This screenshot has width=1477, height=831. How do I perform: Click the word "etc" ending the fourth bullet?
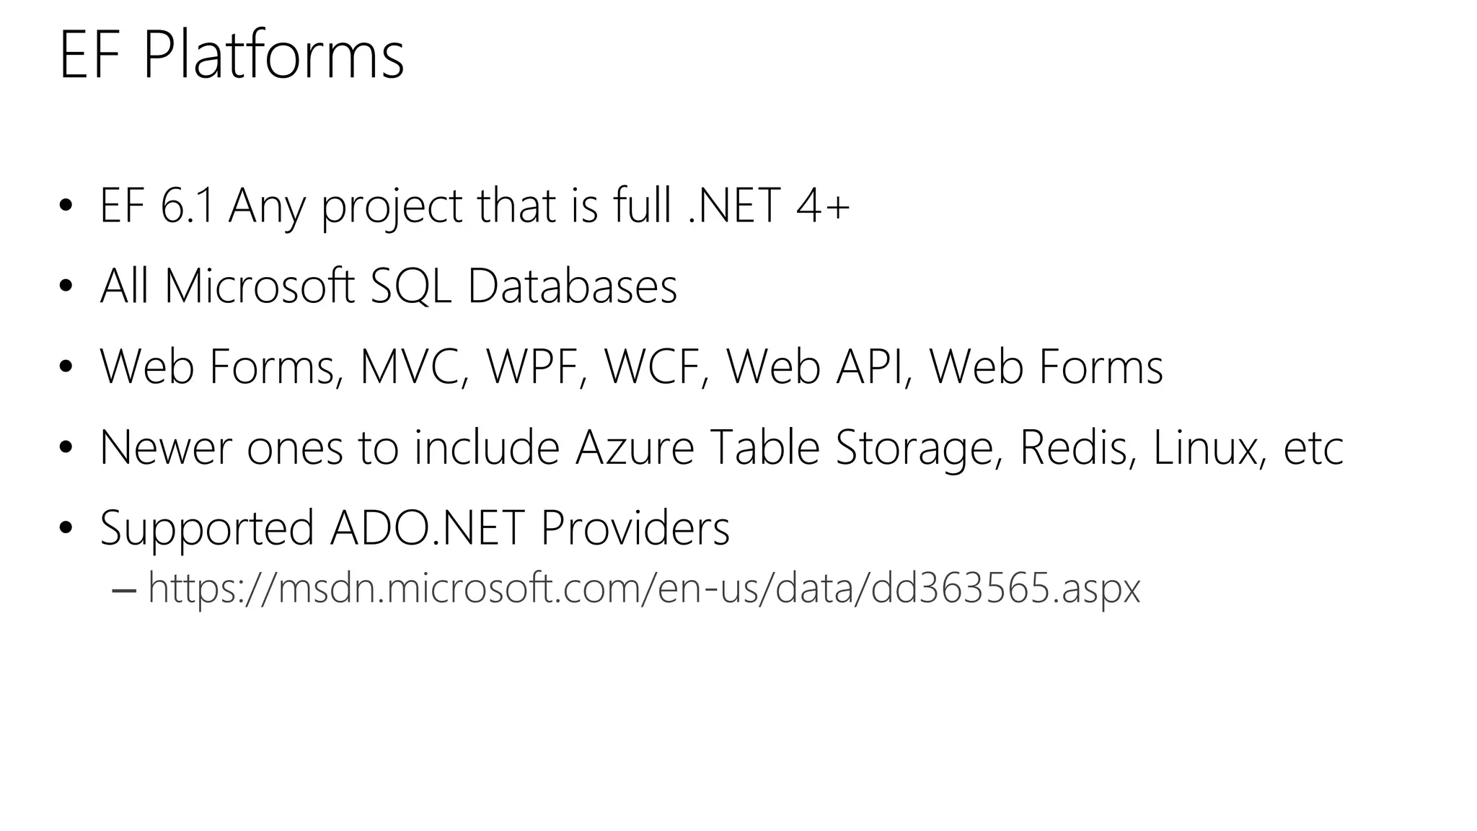pos(1313,449)
